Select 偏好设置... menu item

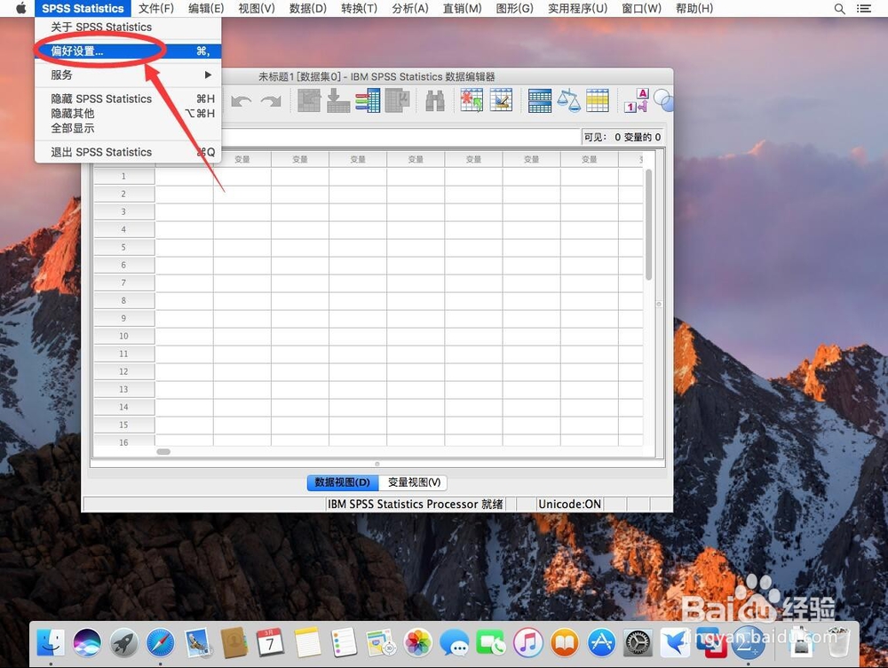128,51
